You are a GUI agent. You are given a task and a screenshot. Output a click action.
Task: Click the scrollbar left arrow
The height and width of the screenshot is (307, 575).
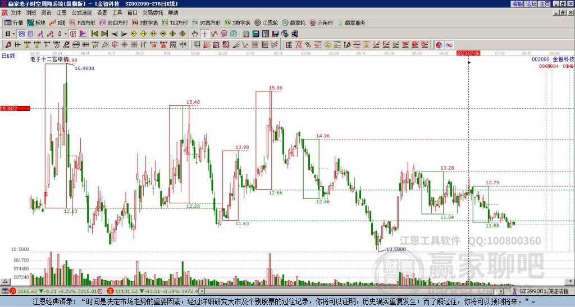pos(202,291)
